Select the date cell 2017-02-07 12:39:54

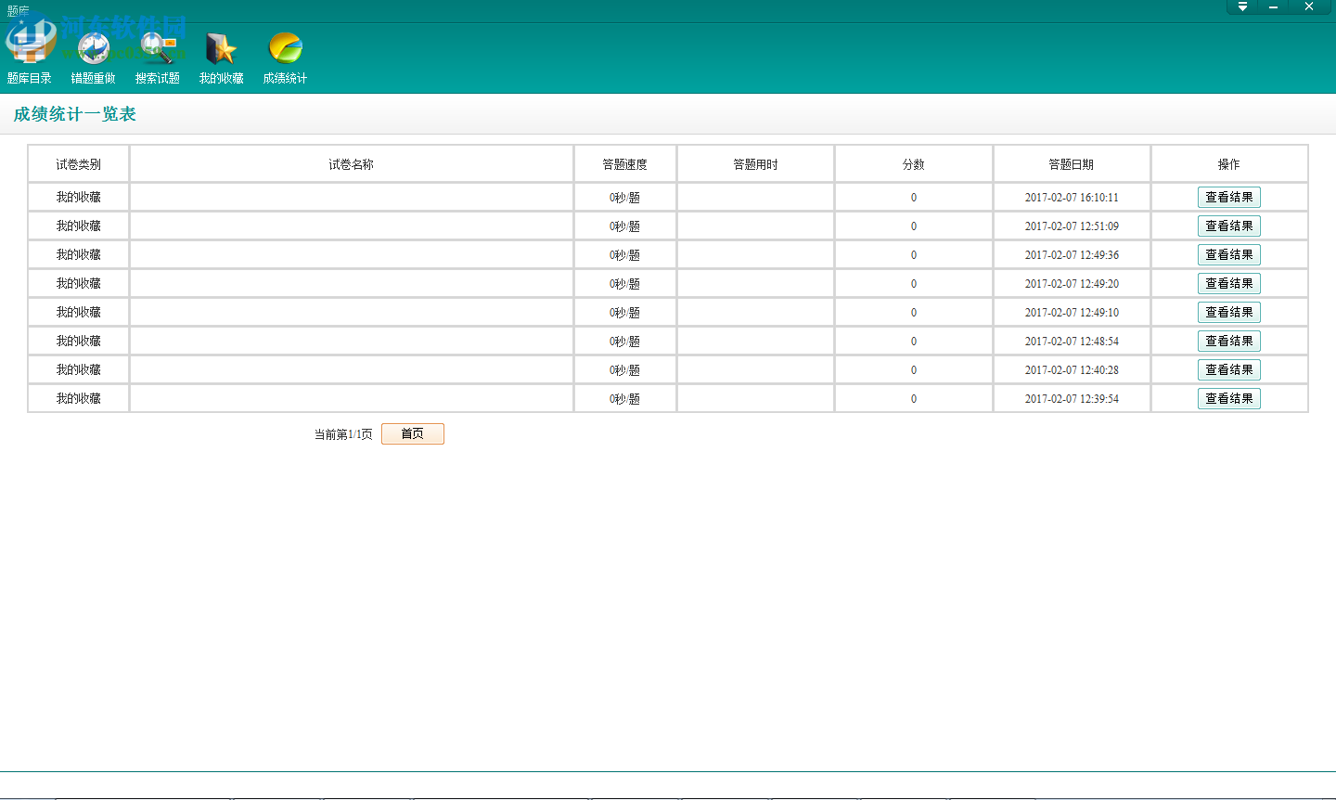[1072, 399]
